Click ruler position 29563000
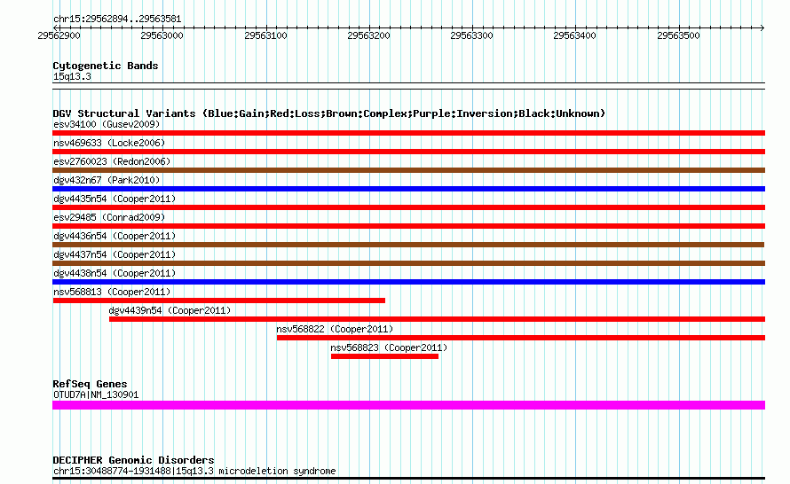790x484 pixels. point(162,35)
